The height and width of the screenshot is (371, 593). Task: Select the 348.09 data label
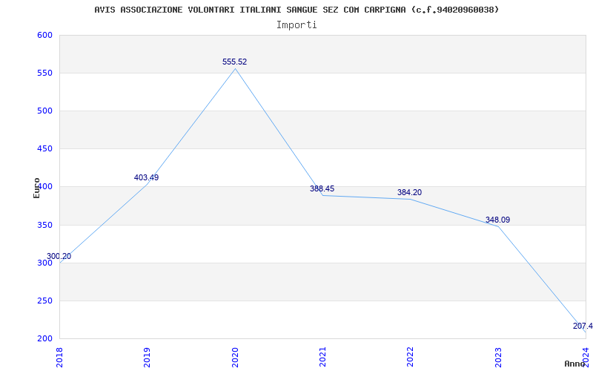click(497, 220)
